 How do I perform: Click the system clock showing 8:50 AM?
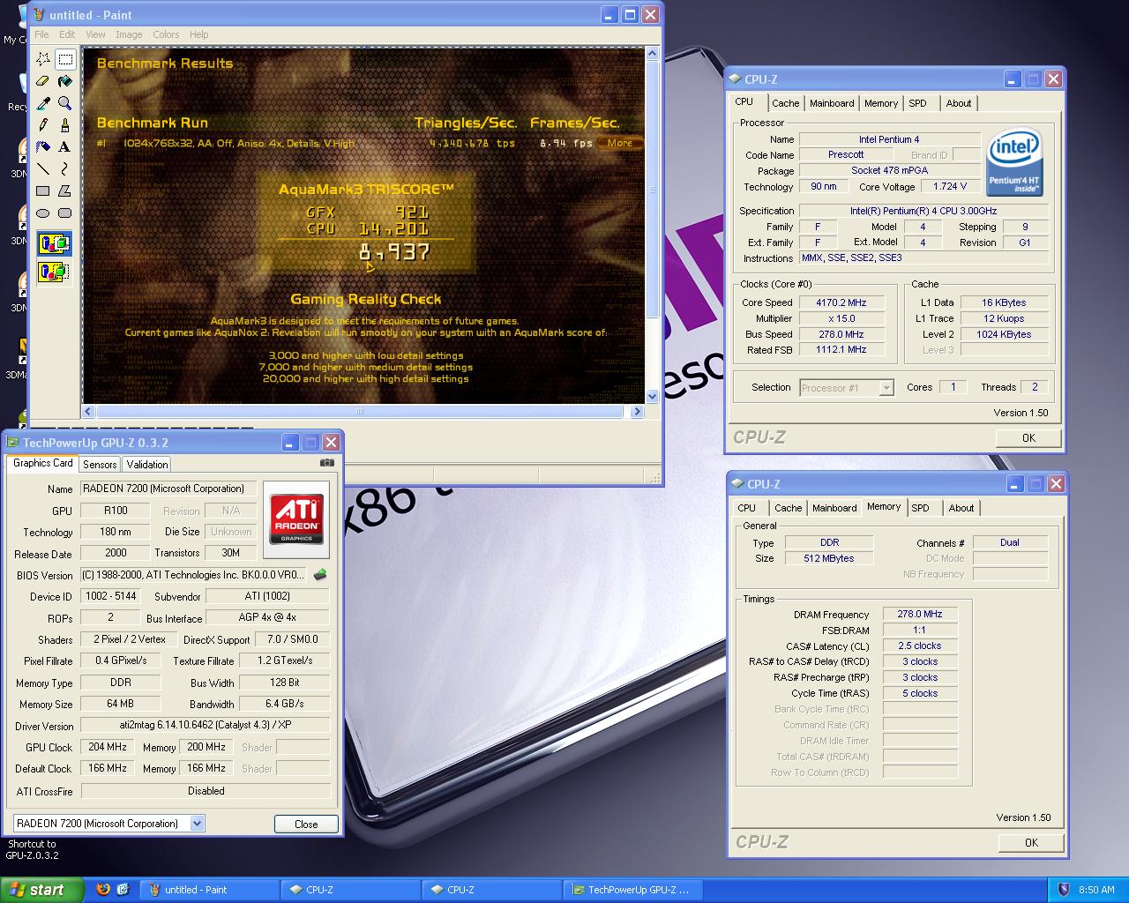point(1096,890)
